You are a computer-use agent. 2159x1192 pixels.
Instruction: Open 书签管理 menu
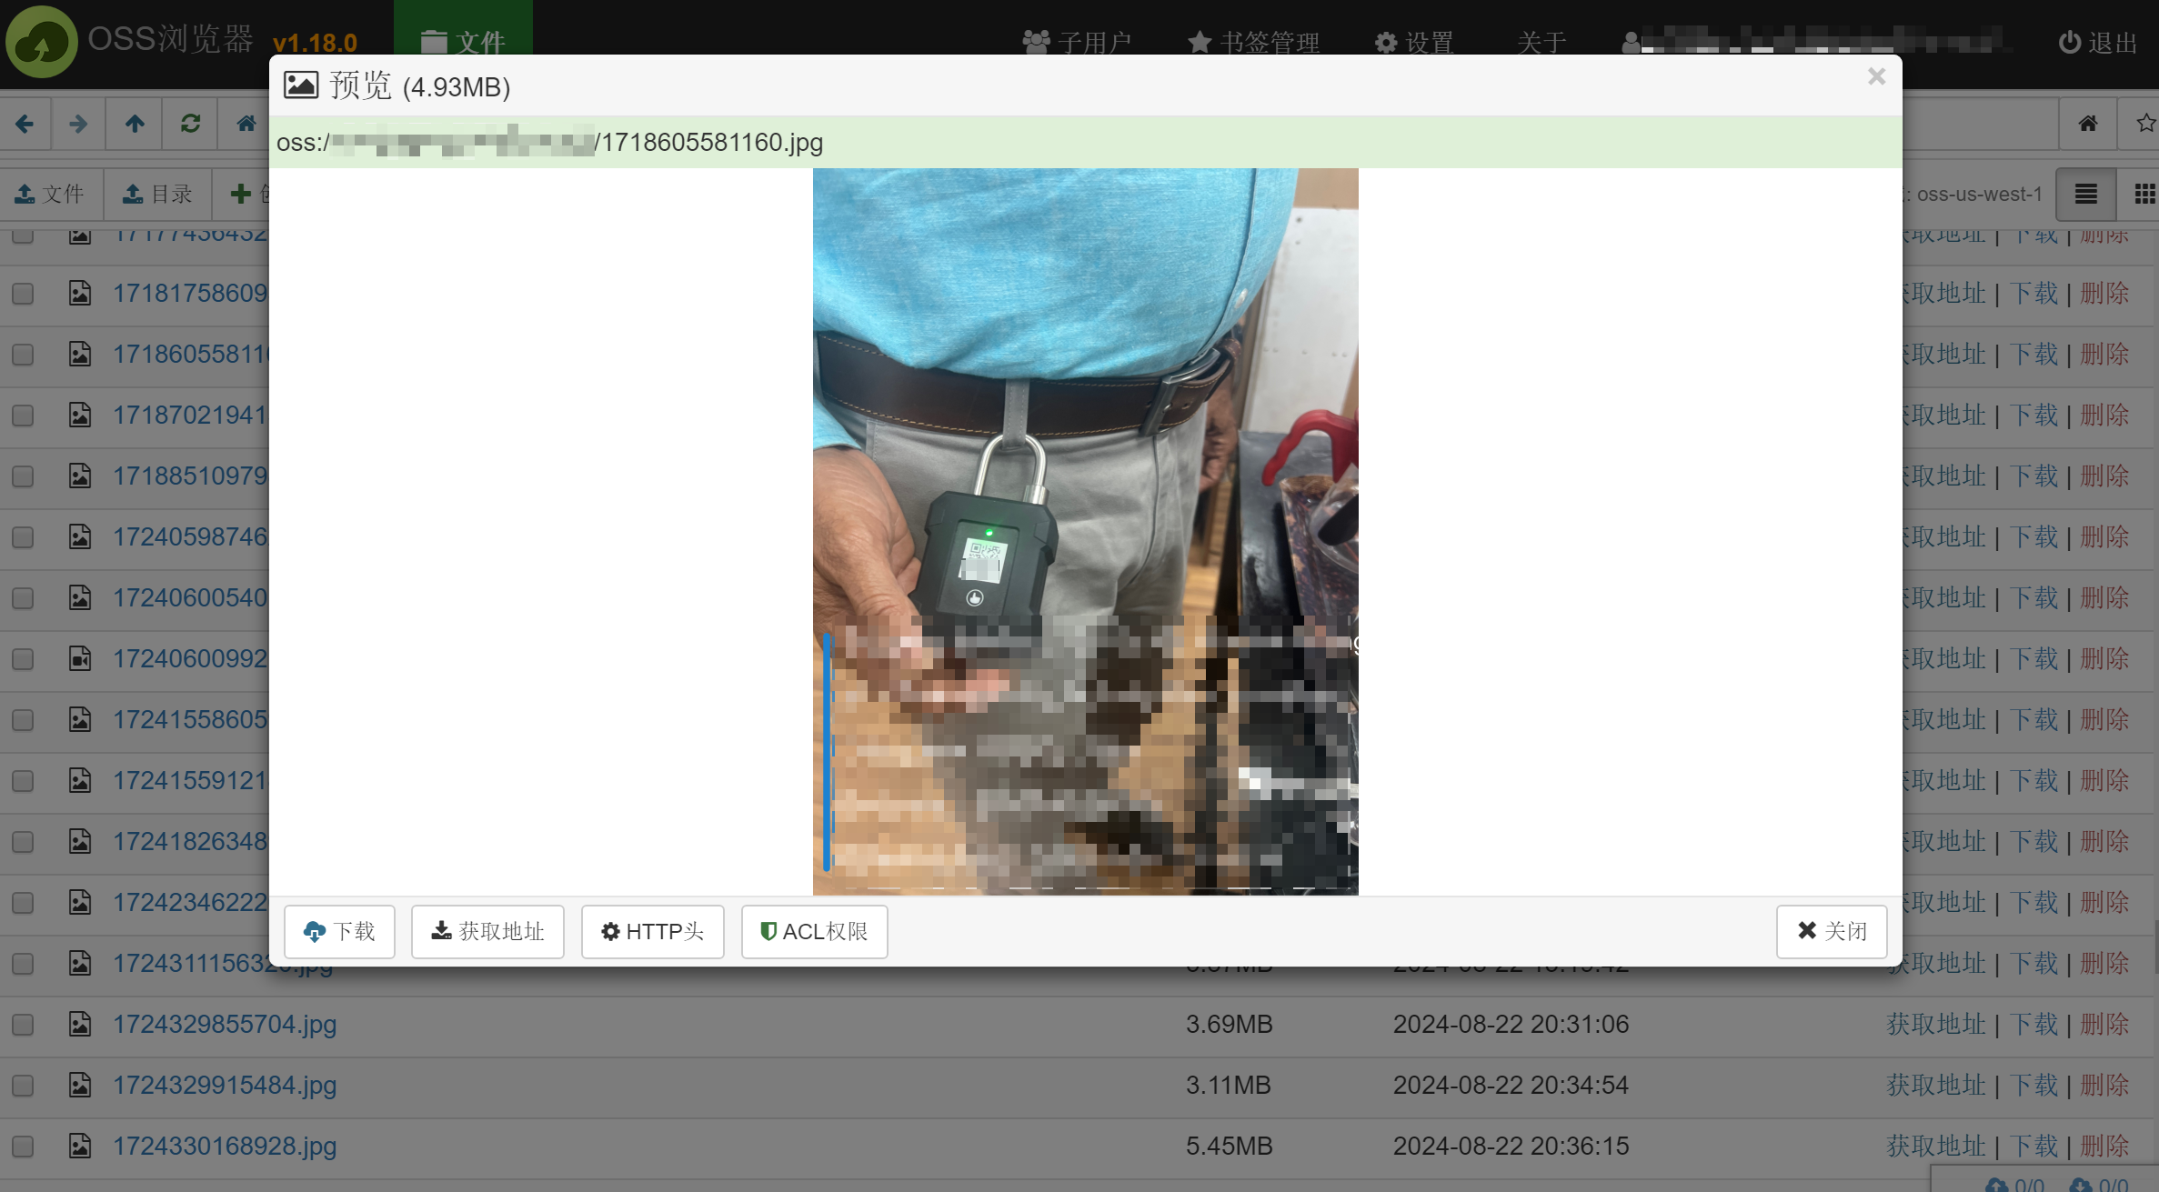click(1253, 43)
